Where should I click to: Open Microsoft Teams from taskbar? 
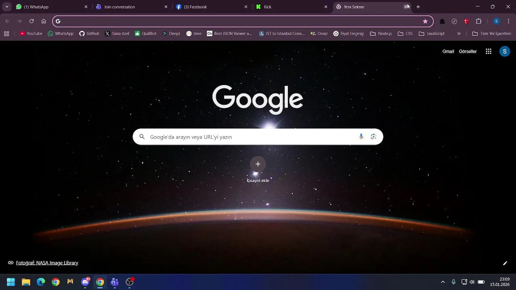(x=115, y=282)
